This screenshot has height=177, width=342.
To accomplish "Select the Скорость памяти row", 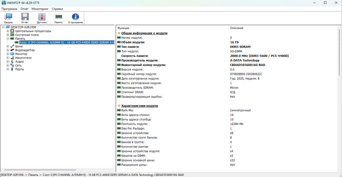I will 227,56.
